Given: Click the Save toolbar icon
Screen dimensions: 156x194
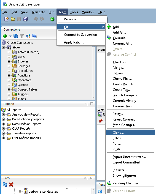Looking at the screenshot, I should (19, 19).
